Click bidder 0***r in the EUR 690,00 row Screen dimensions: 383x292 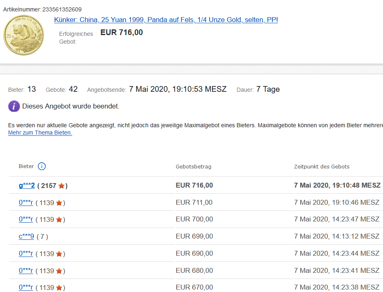tap(26, 254)
